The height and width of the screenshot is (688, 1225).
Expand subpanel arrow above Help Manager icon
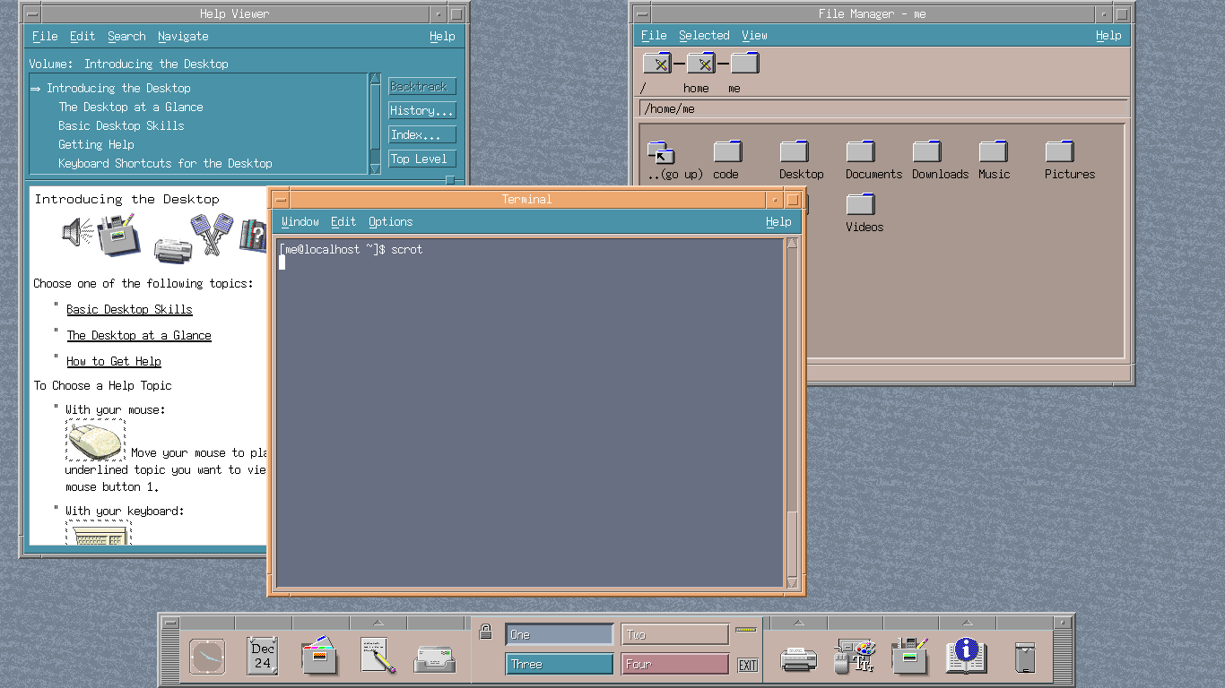pyautogui.click(x=967, y=623)
